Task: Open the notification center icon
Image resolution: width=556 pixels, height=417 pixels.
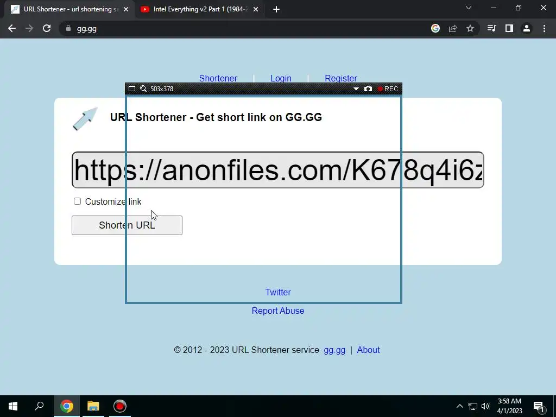Action: (539, 406)
